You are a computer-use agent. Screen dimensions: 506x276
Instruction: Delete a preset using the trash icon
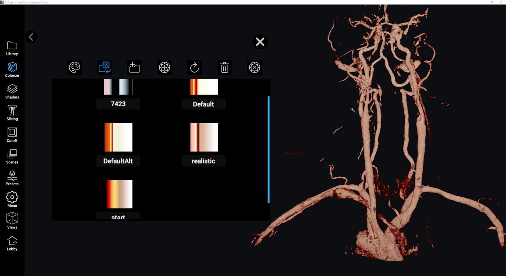(224, 67)
